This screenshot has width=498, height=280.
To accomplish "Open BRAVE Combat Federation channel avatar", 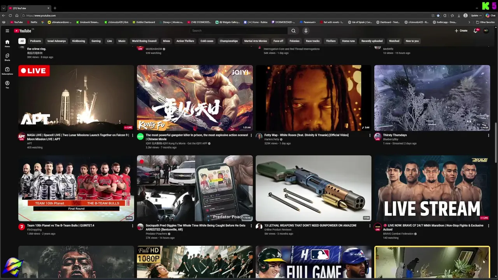I will coord(377,227).
